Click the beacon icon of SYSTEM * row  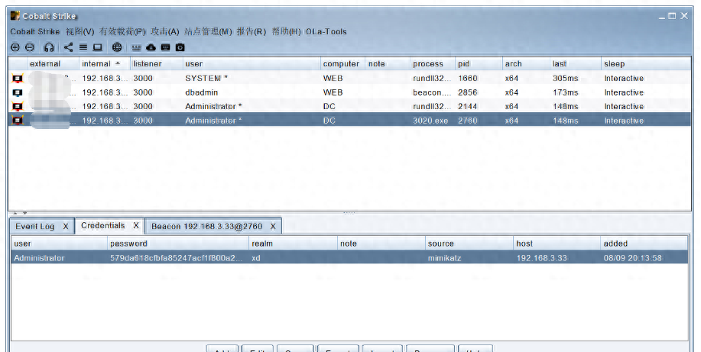[18, 78]
